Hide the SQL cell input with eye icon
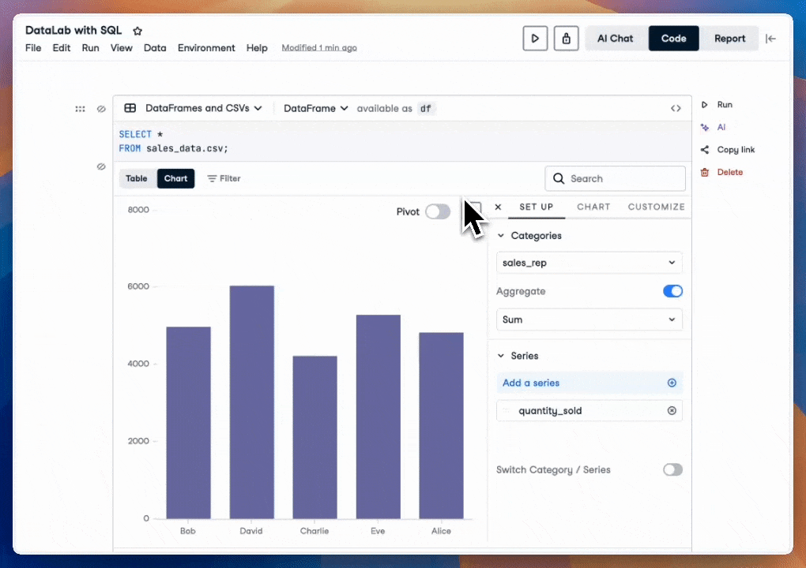The width and height of the screenshot is (806, 568). tap(101, 109)
